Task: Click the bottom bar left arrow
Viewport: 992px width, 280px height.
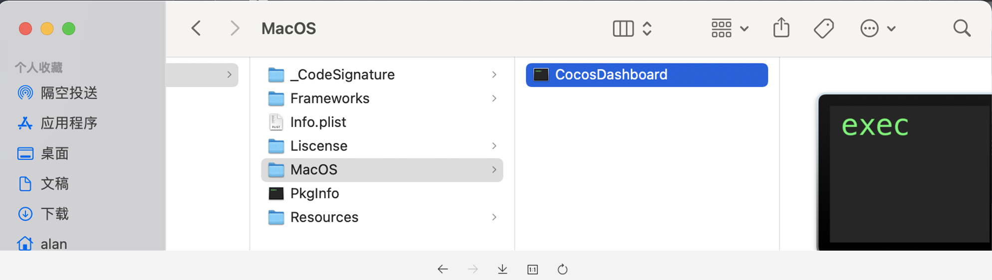Action: (x=443, y=270)
